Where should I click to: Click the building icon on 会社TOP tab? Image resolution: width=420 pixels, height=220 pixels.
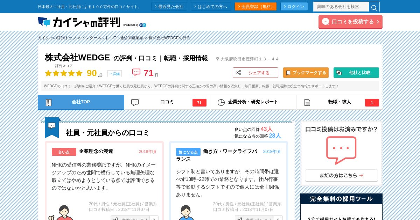49,102
